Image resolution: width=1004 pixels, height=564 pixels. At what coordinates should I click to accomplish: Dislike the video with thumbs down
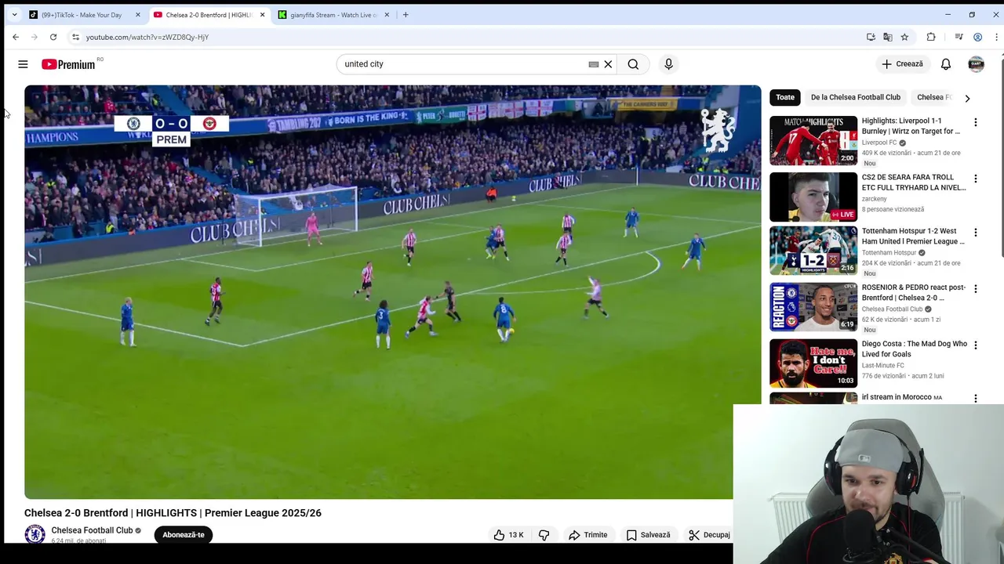click(x=544, y=535)
